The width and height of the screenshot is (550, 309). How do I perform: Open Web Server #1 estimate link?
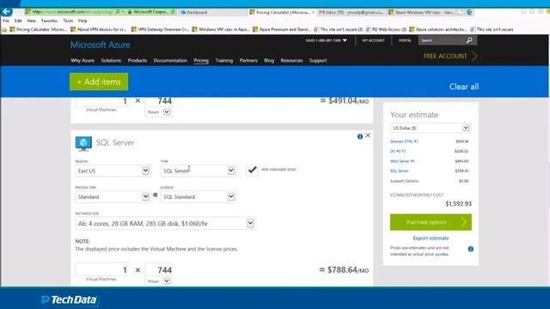point(402,161)
